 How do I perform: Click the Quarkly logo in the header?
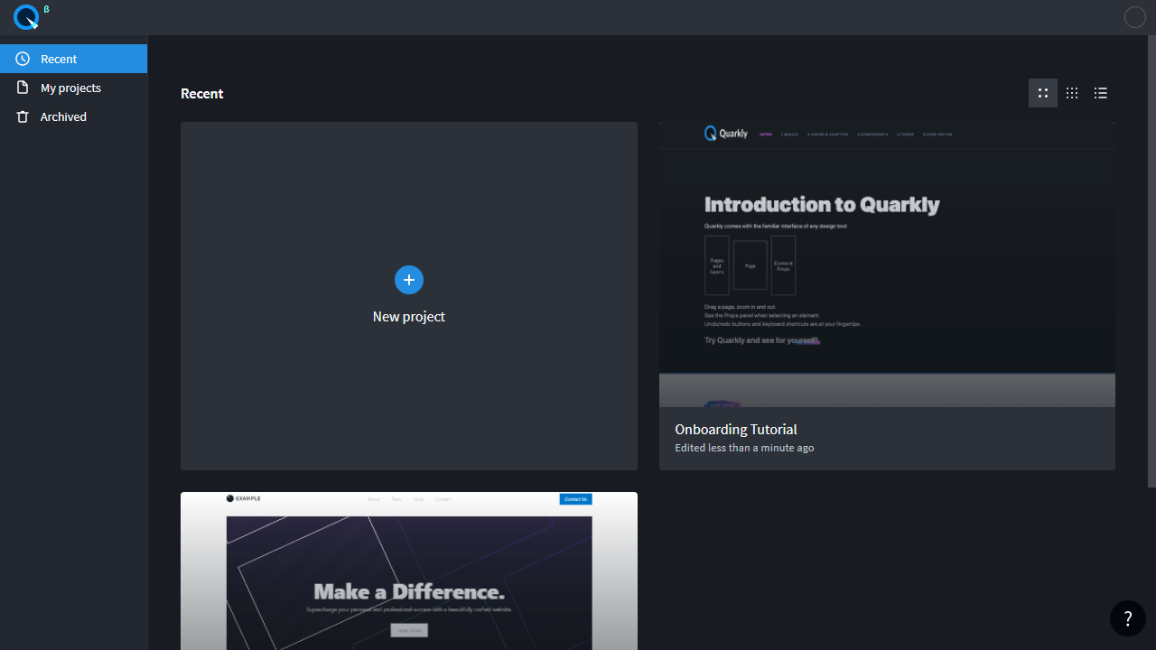[x=26, y=17]
